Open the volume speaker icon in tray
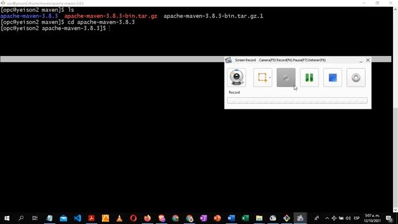398x224 pixels. click(x=348, y=218)
